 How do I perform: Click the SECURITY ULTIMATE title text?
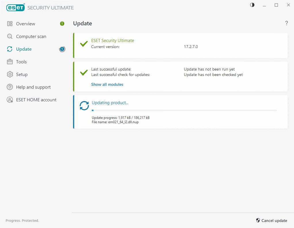pyautogui.click(x=50, y=8)
